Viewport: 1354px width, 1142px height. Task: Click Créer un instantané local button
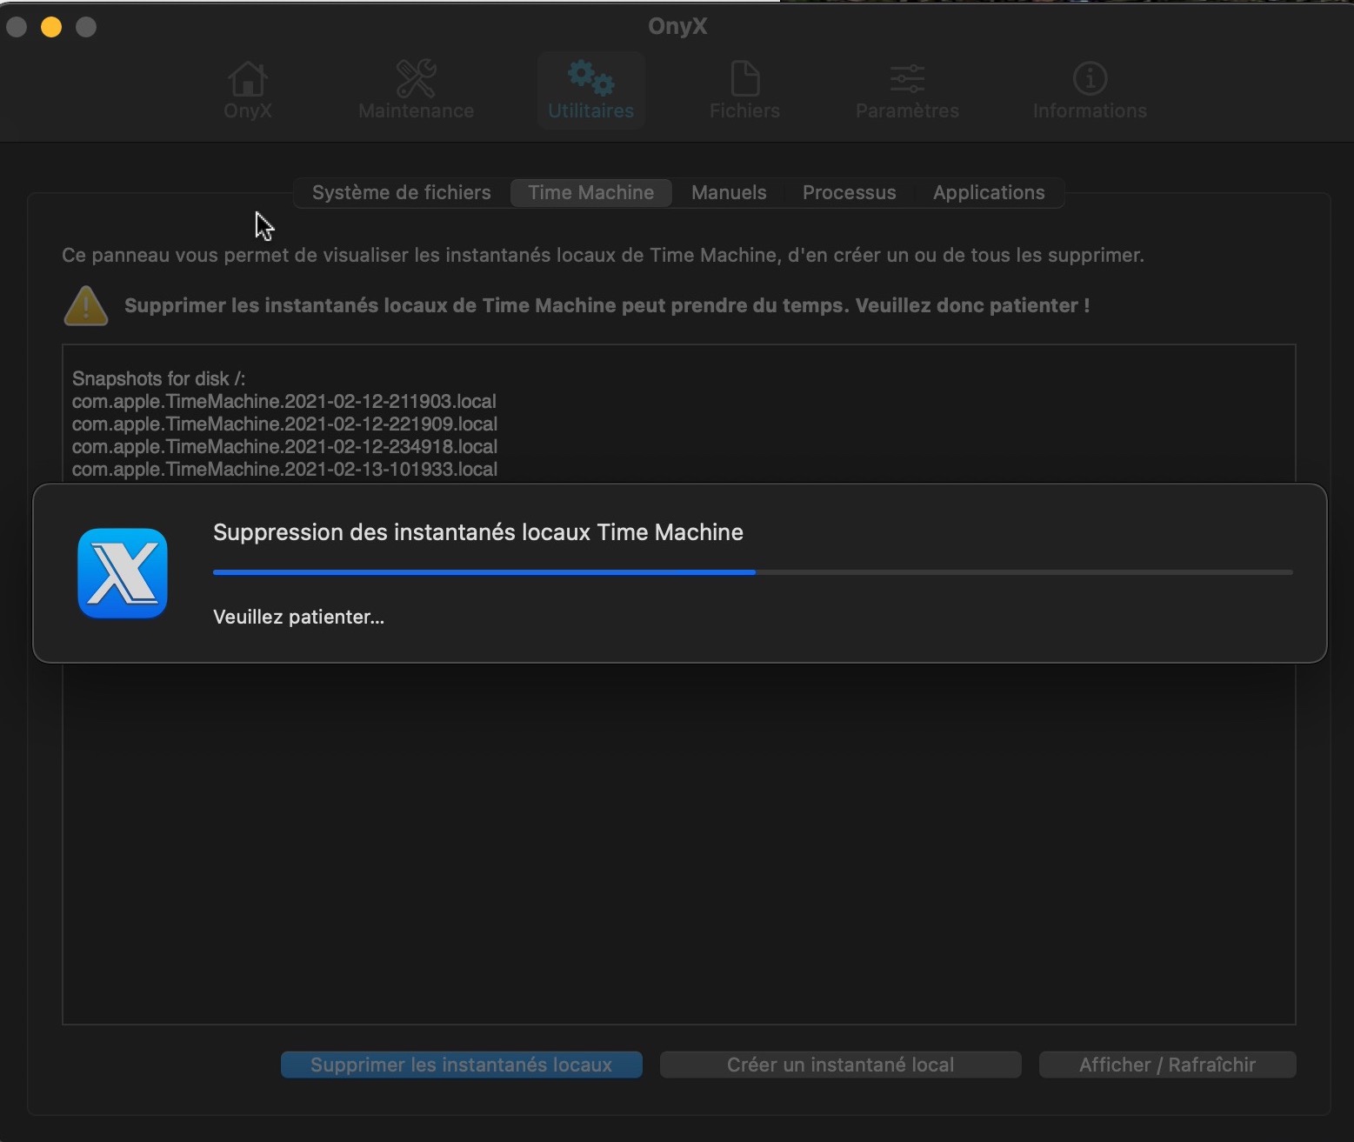point(841,1065)
